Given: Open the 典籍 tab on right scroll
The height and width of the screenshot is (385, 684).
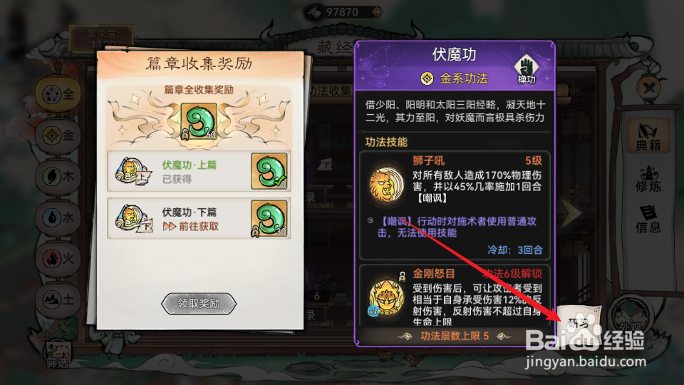Looking at the screenshot, I should pos(648,136).
